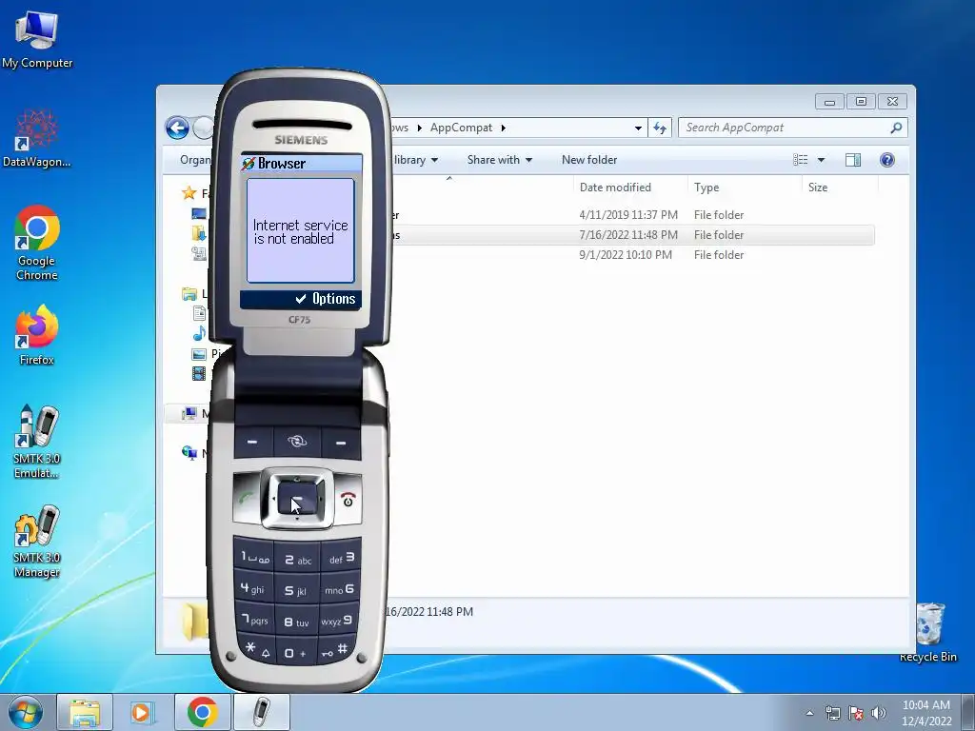Screen dimensions: 975x731
Task: Launch Google Chrome from the desktop
Action: pos(37,243)
